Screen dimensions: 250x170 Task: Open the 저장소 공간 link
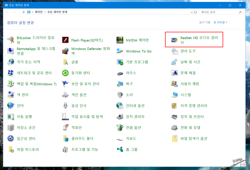(26, 128)
